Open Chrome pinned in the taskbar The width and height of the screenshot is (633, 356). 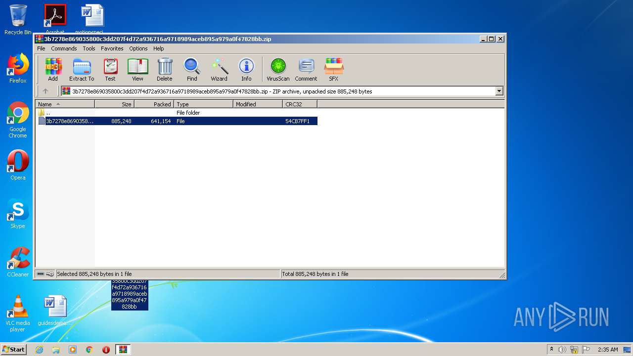pyautogui.click(x=90, y=350)
